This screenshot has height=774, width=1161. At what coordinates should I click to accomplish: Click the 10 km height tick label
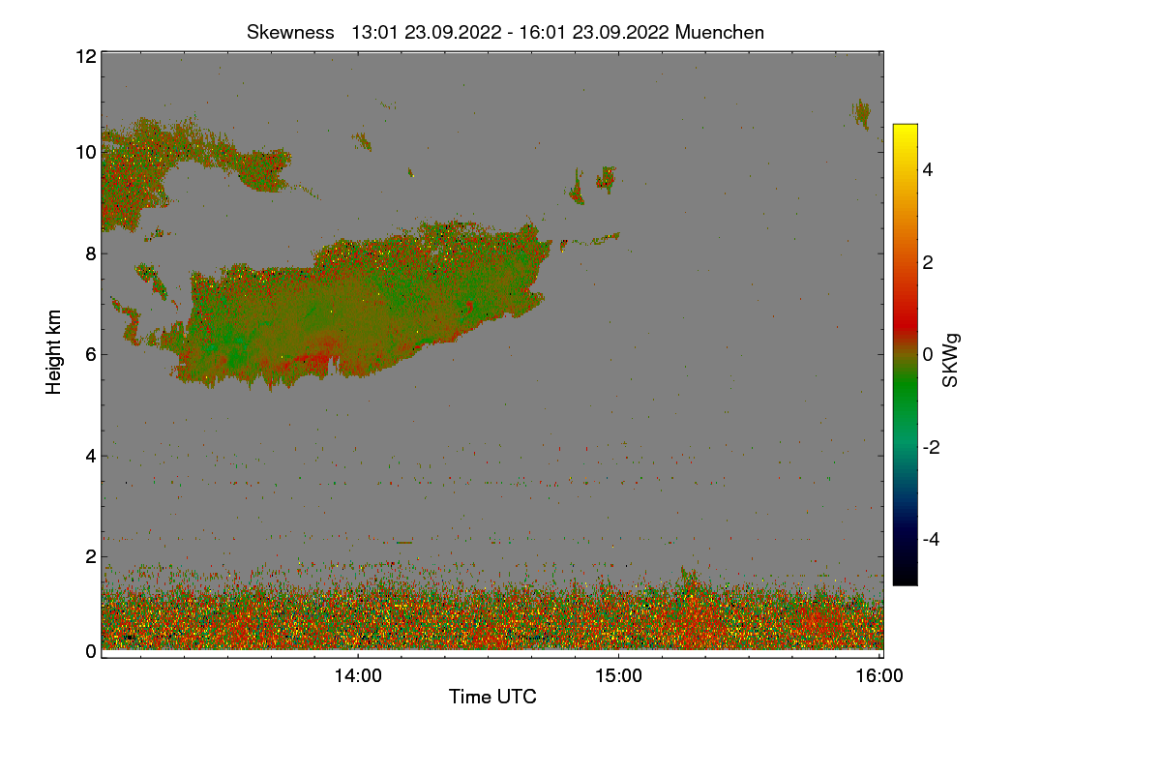[x=85, y=152]
